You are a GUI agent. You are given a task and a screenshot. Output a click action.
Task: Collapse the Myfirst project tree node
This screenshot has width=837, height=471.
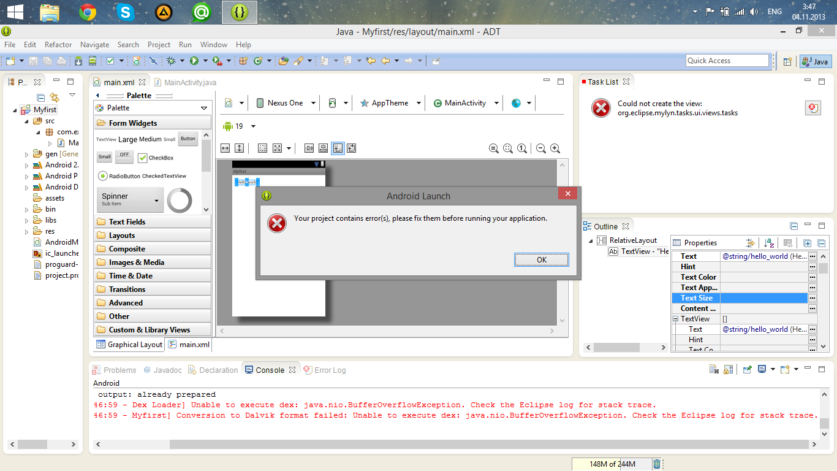point(15,110)
